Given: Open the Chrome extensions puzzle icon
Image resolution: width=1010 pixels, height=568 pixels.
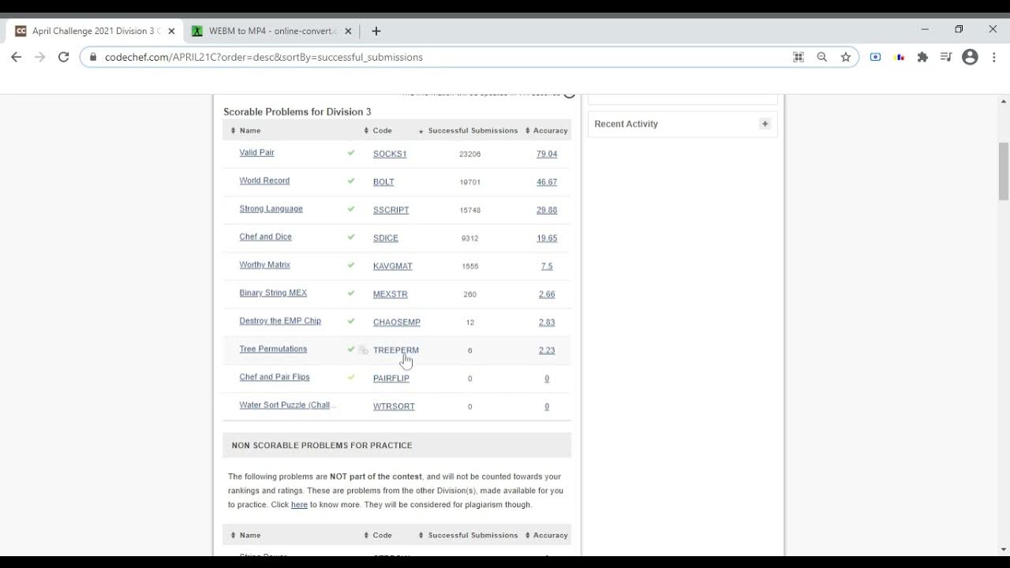Looking at the screenshot, I should pos(922,57).
